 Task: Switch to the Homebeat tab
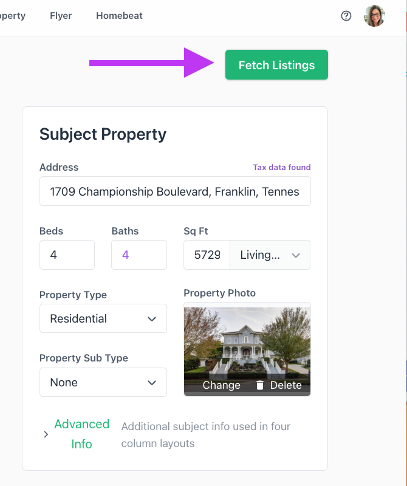[x=119, y=16]
